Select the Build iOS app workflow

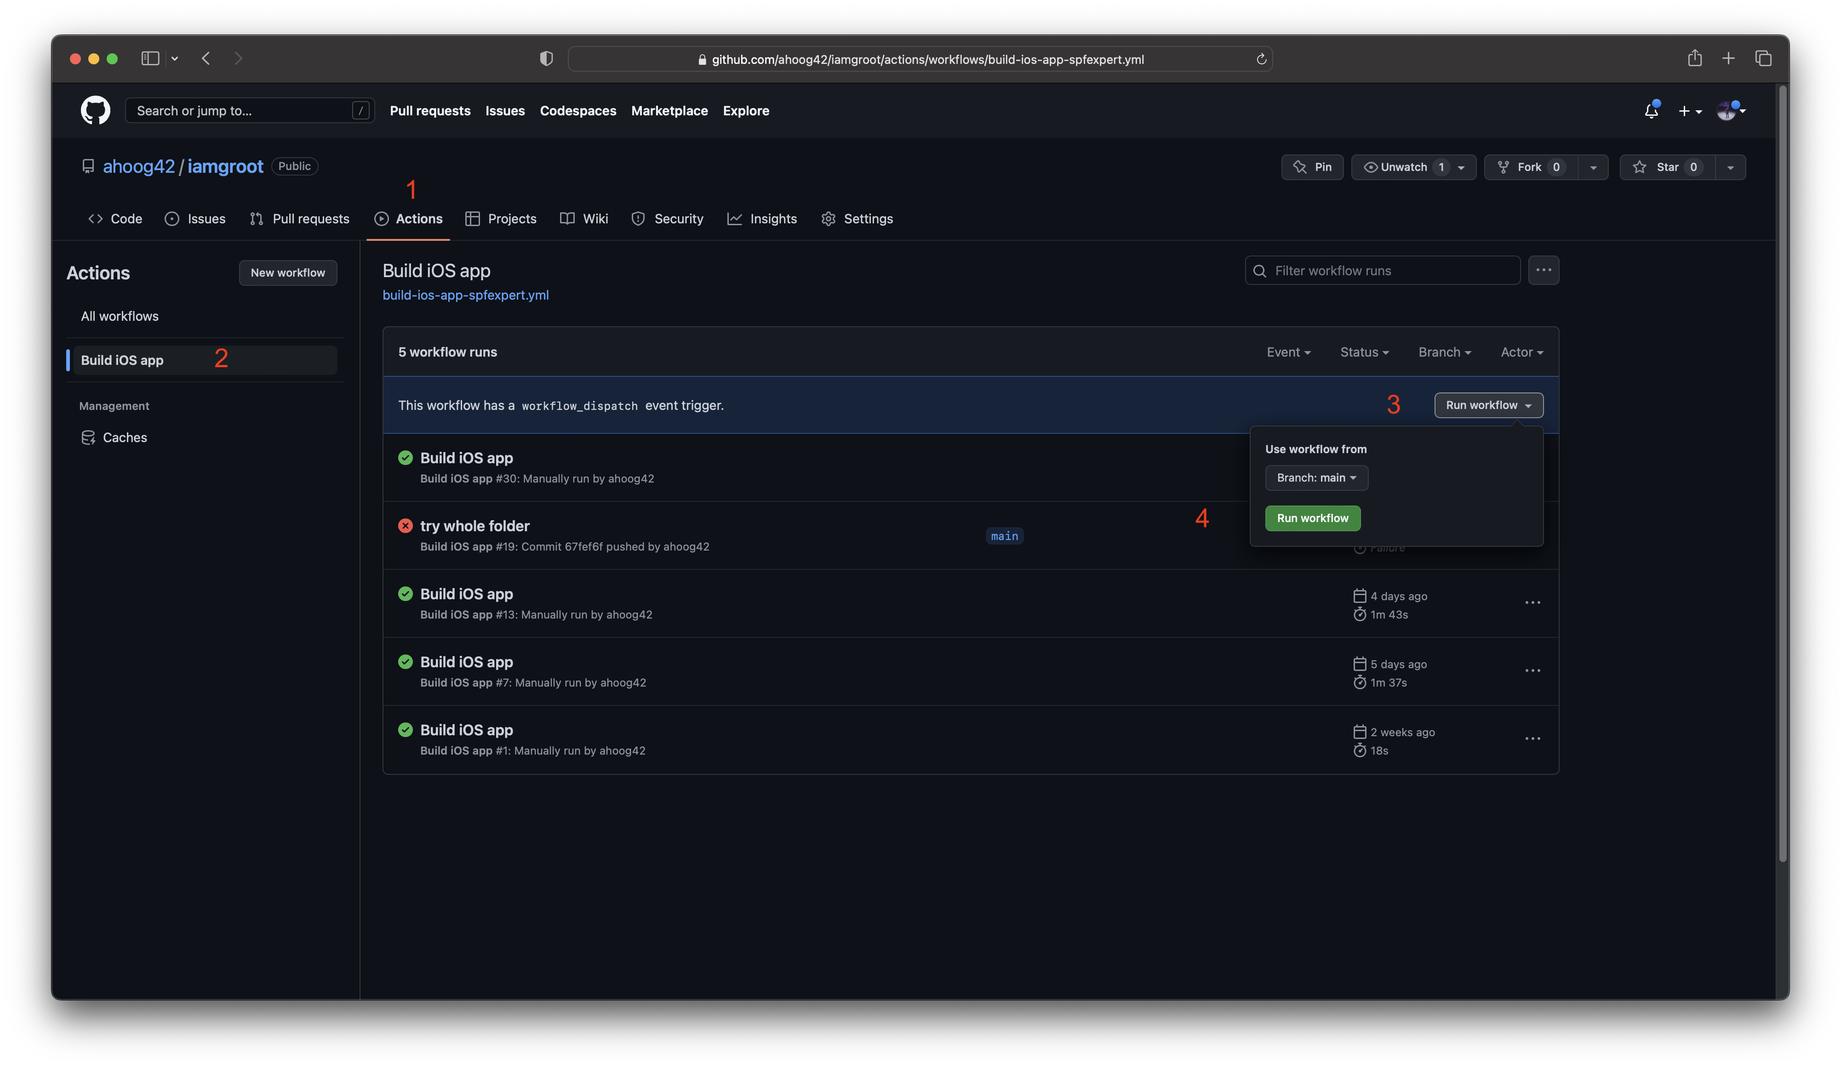[x=122, y=358]
